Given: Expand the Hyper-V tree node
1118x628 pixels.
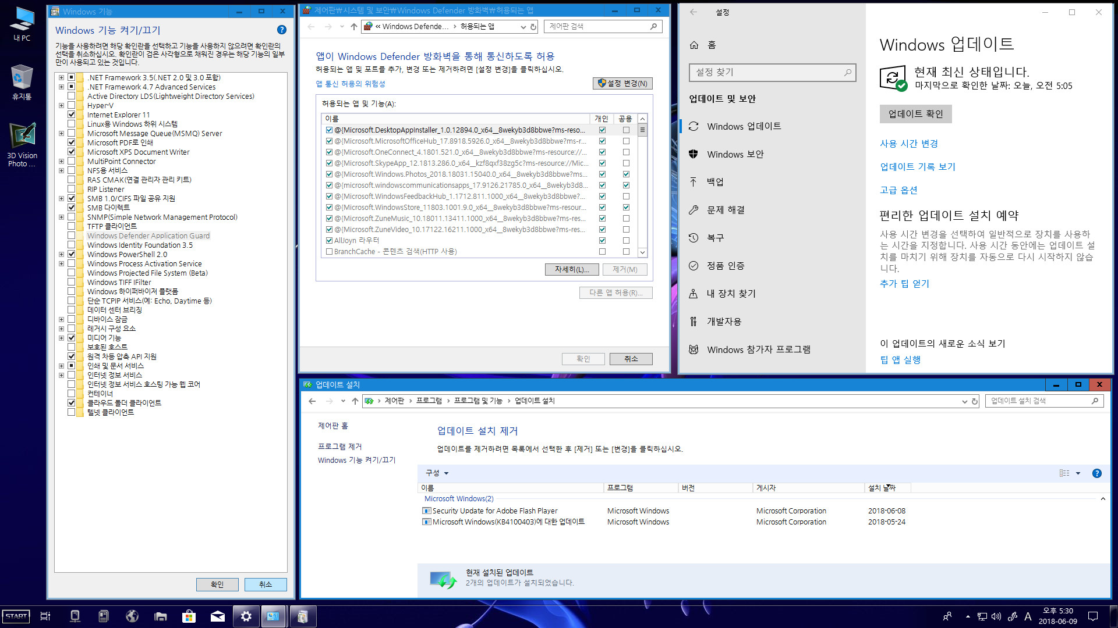Looking at the screenshot, I should pos(61,106).
